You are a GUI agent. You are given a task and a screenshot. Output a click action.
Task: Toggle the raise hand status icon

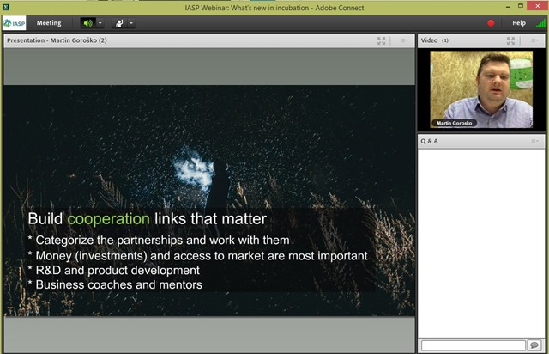tap(119, 23)
